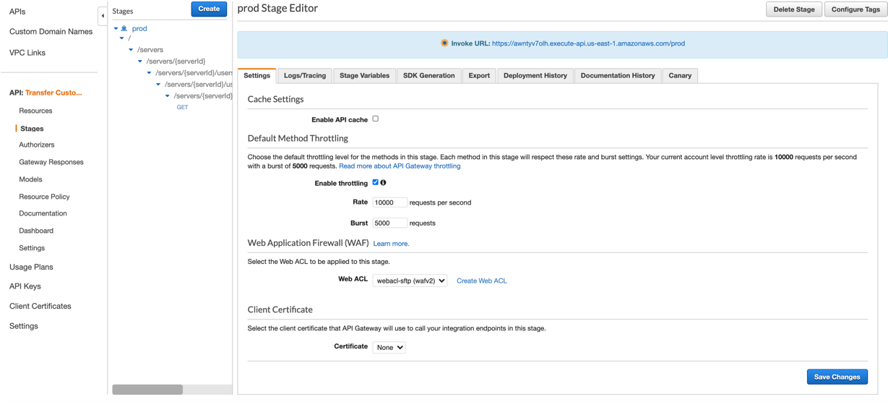The image size is (888, 402).
Task: Click the WAF Learn more link
Action: click(x=391, y=244)
